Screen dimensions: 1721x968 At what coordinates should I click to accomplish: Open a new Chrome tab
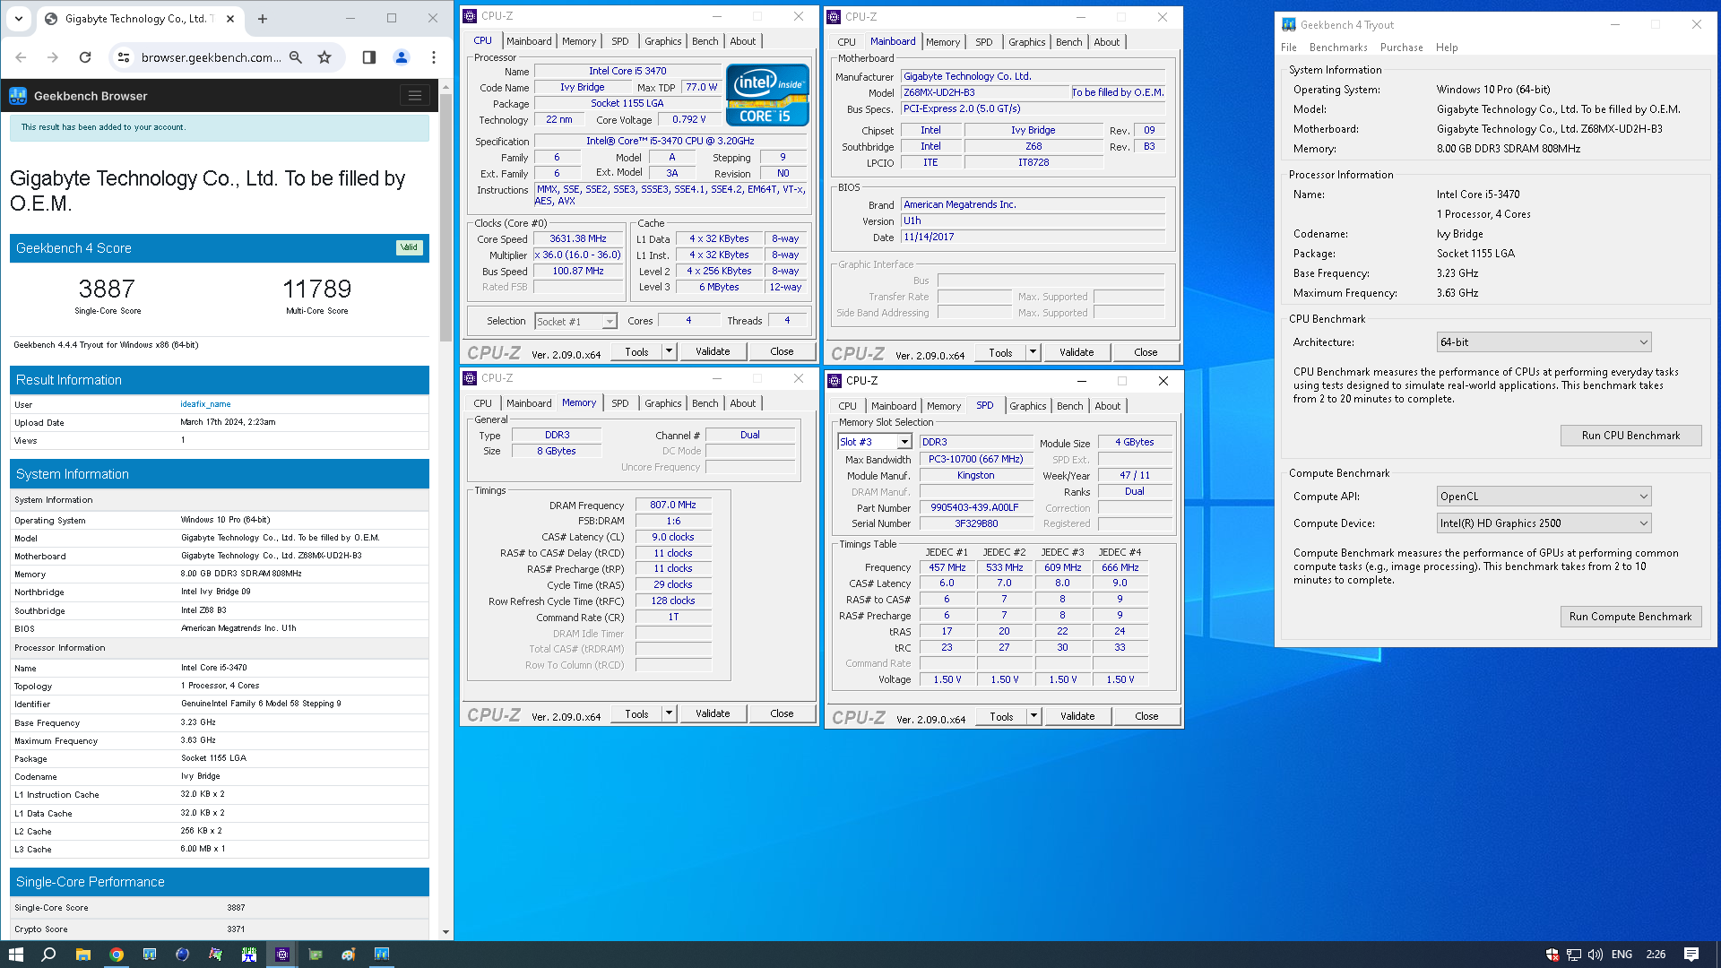[263, 18]
